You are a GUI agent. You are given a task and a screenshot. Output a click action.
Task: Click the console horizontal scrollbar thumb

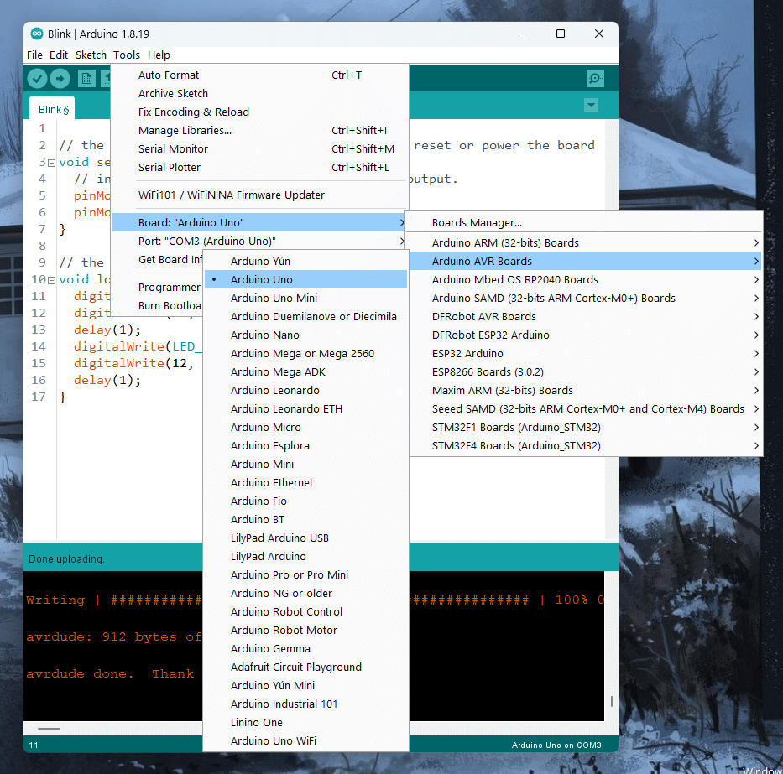coord(49,729)
